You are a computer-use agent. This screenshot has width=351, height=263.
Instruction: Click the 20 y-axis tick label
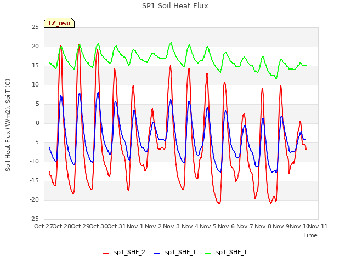click(x=35, y=47)
